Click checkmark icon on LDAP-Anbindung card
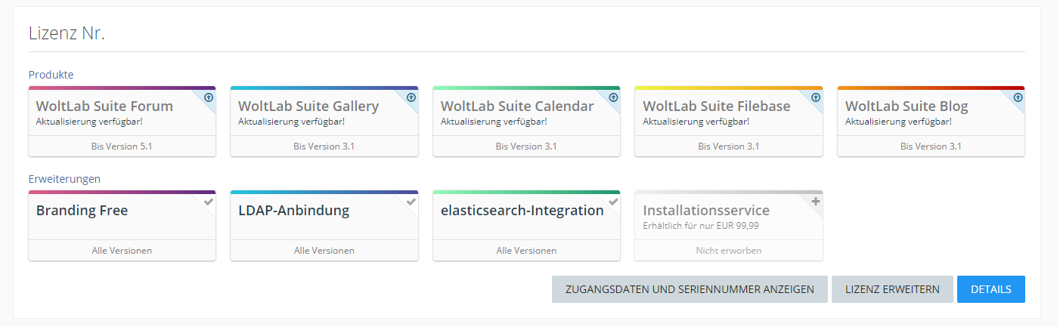 pos(411,202)
